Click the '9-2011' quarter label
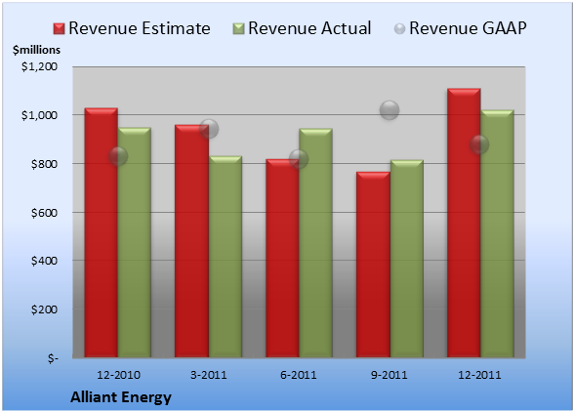Screen dimensions: 574x412 pyautogui.click(x=389, y=375)
